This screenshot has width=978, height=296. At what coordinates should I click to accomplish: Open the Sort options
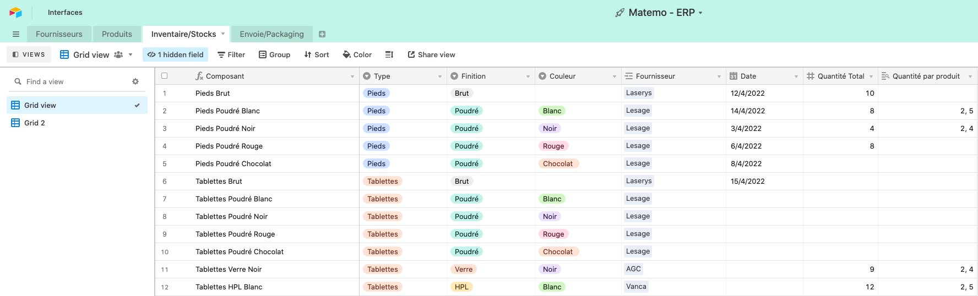317,54
